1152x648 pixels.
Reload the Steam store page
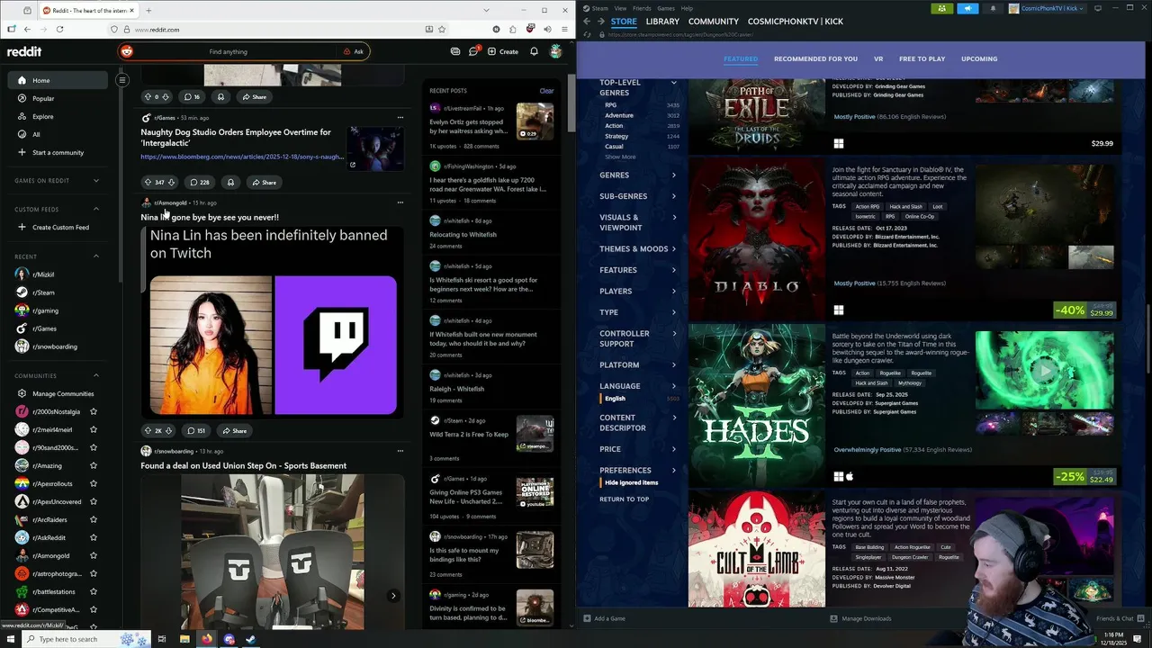587,34
